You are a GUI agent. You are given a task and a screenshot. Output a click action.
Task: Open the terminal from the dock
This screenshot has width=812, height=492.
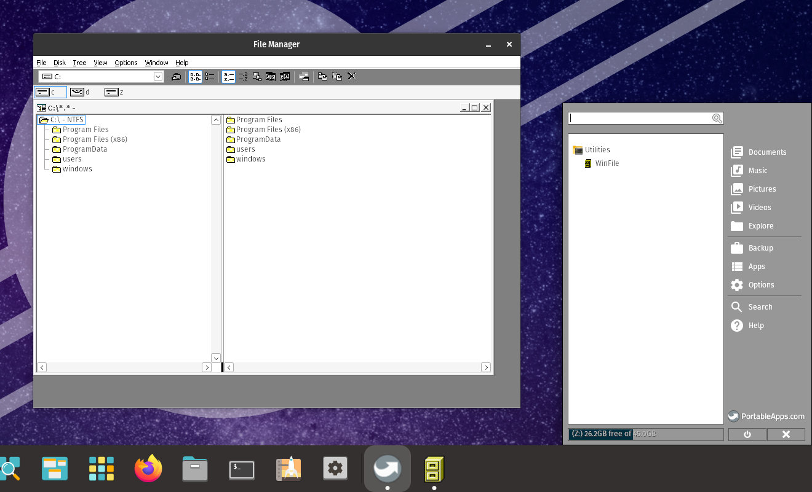pyautogui.click(x=242, y=470)
